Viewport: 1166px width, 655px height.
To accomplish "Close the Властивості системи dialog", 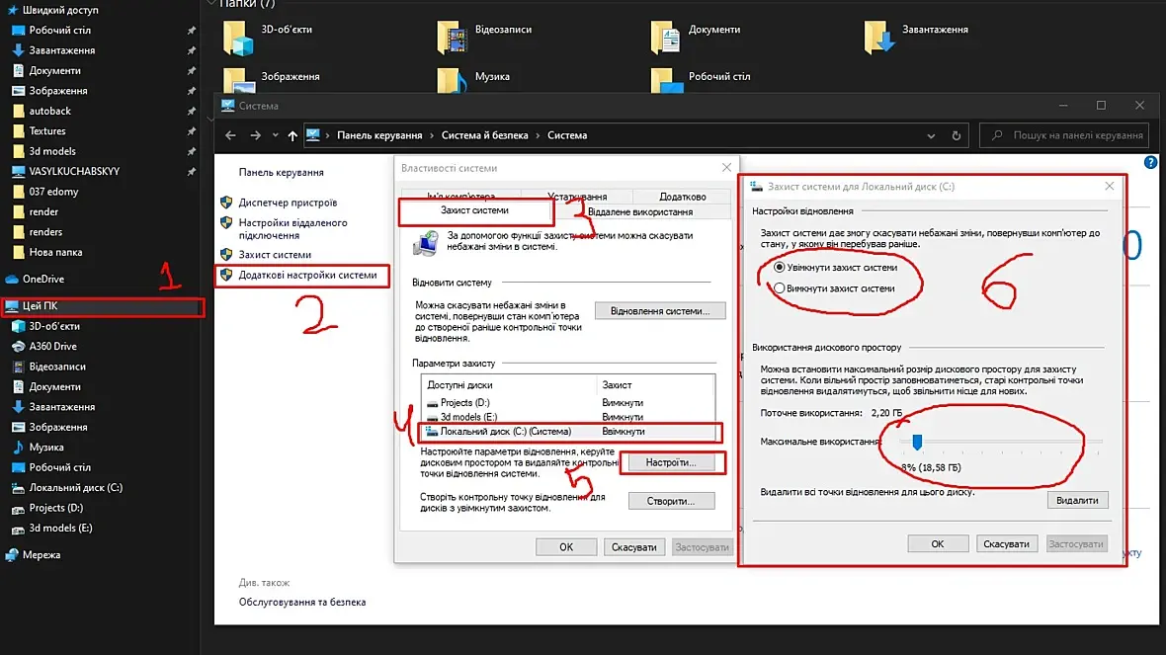I will pos(726,167).
